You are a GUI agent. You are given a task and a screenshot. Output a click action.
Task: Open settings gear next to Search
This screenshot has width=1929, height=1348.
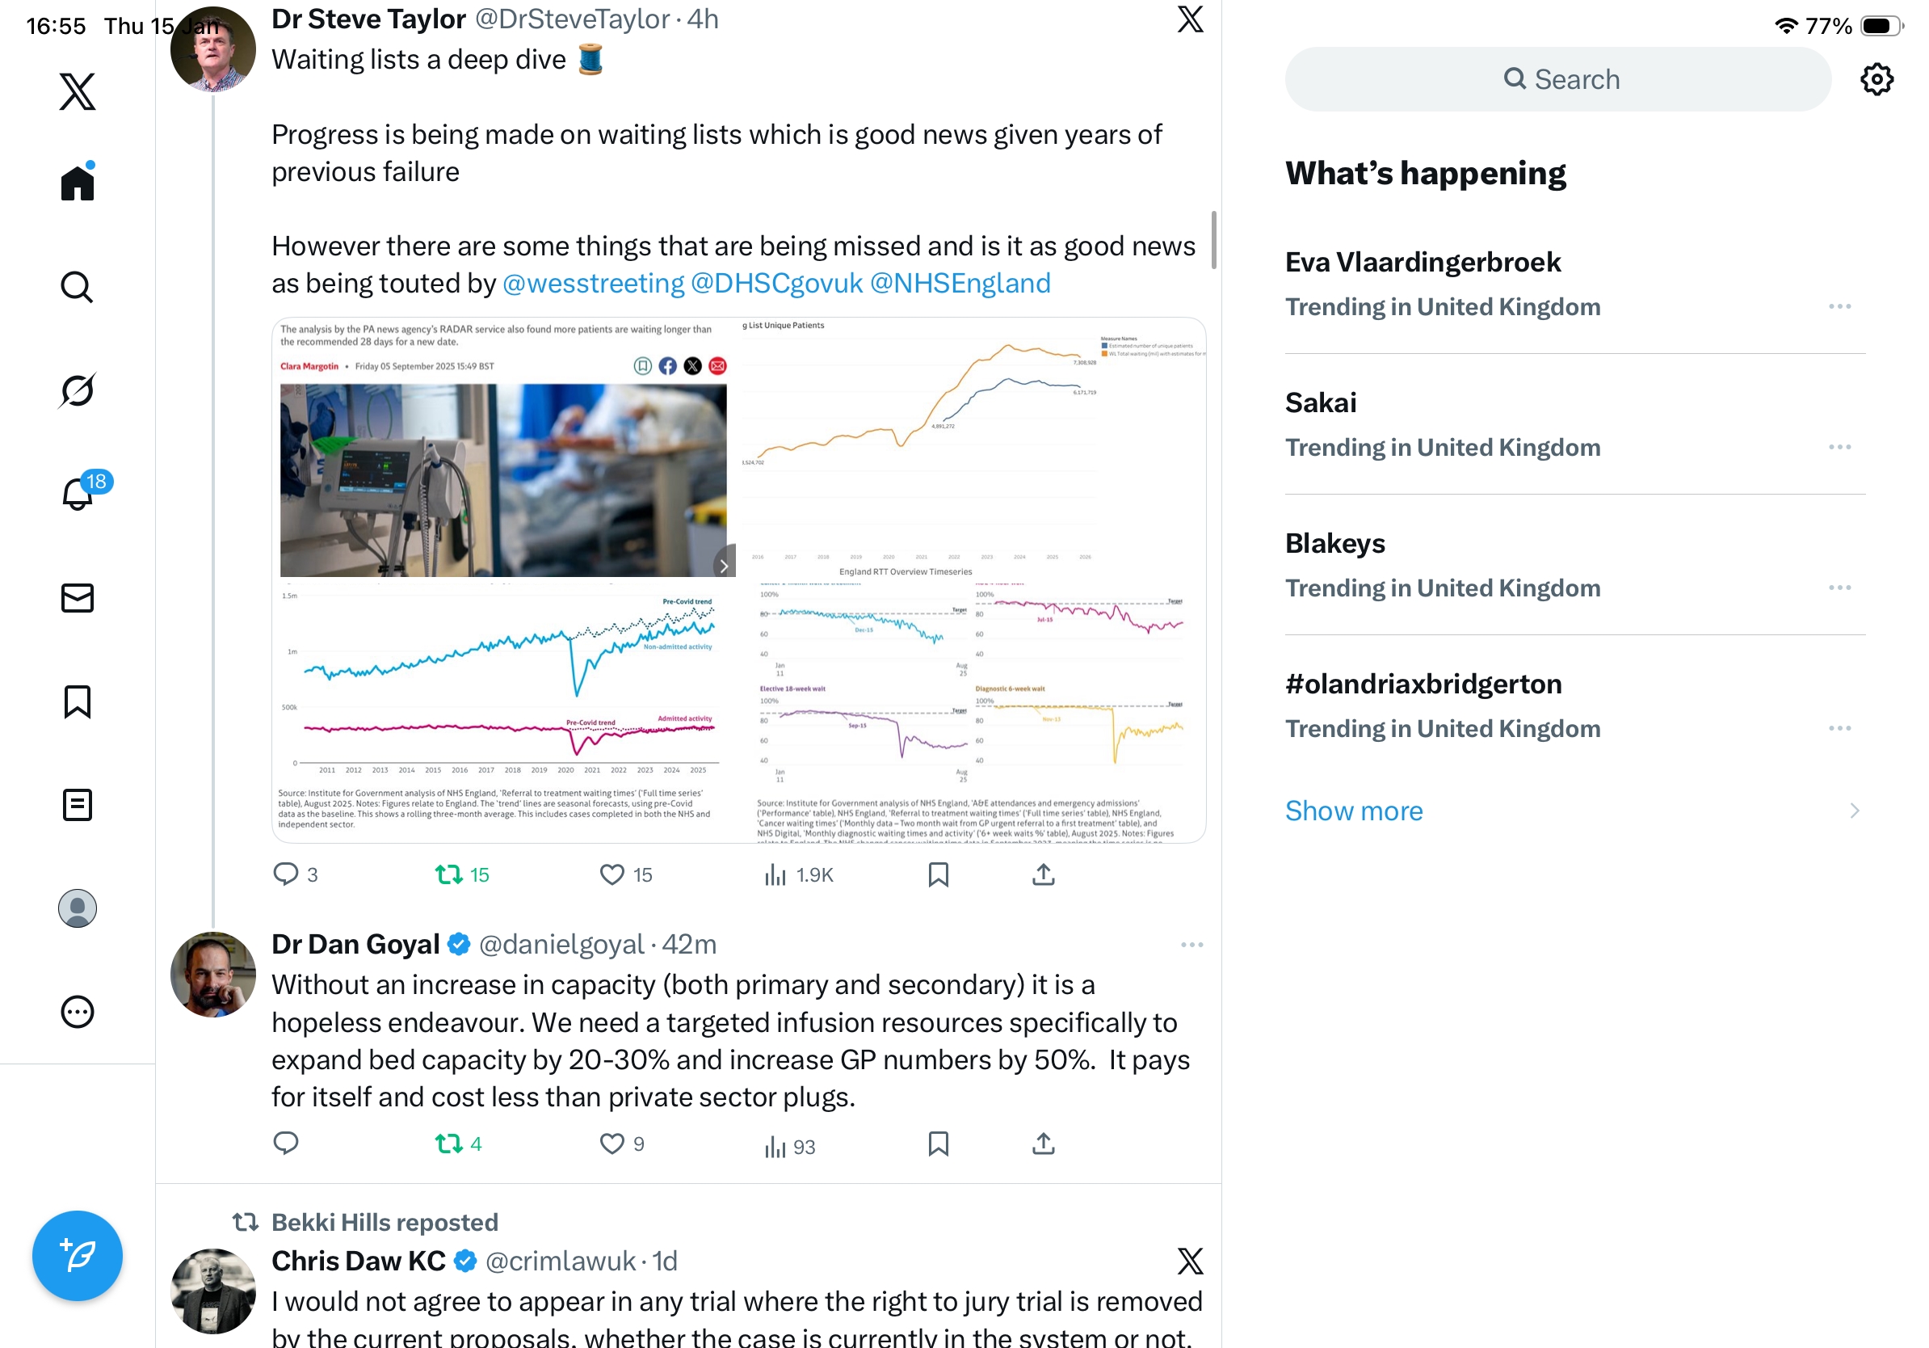pos(1876,80)
